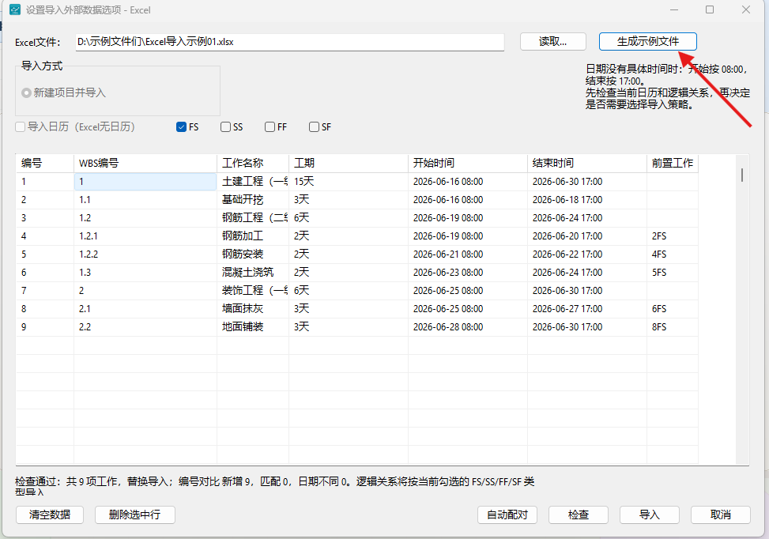Viewport: 769px width, 539px height.
Task: Enable the SF checkbox
Action: (314, 127)
